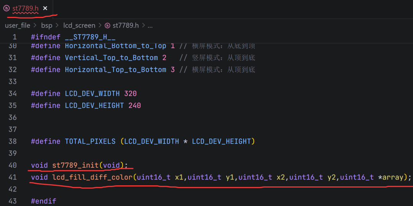413x206 pixels.
Task: Click the *array parameter
Action: tap(390, 177)
